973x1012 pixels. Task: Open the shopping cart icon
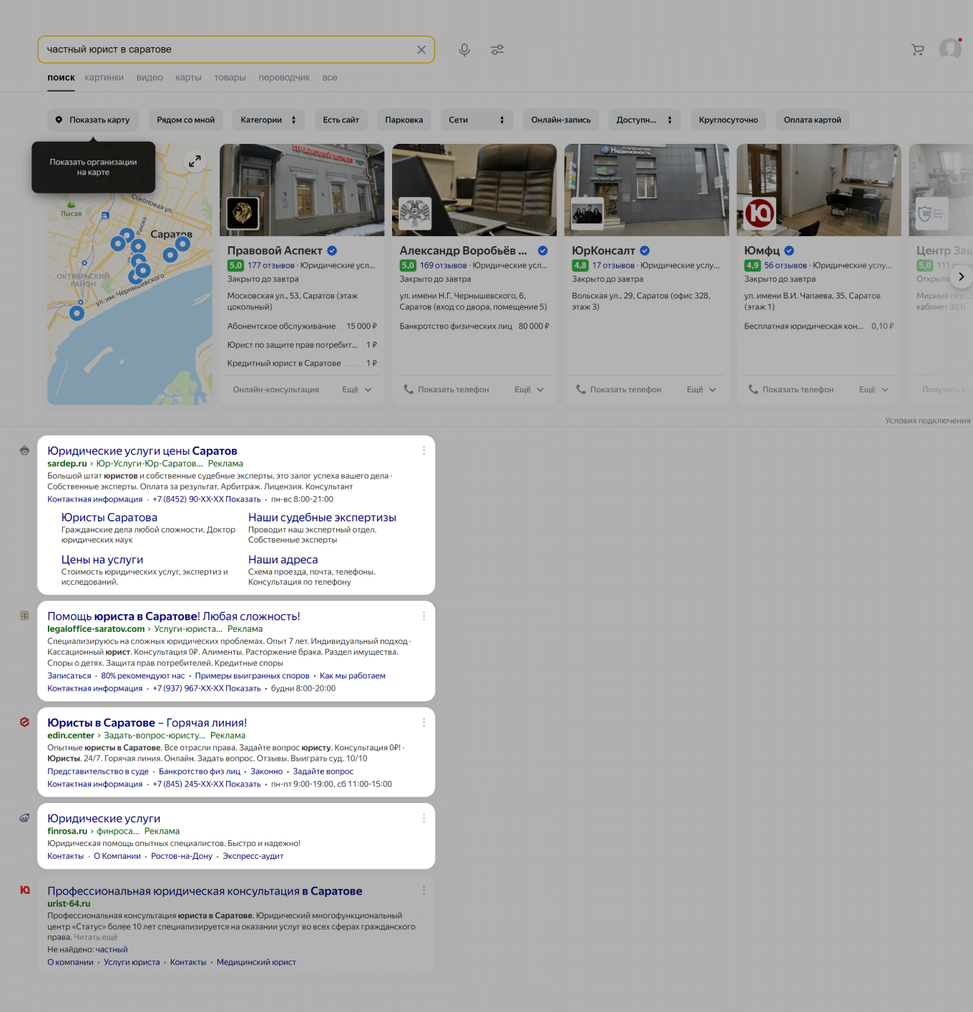pos(917,49)
